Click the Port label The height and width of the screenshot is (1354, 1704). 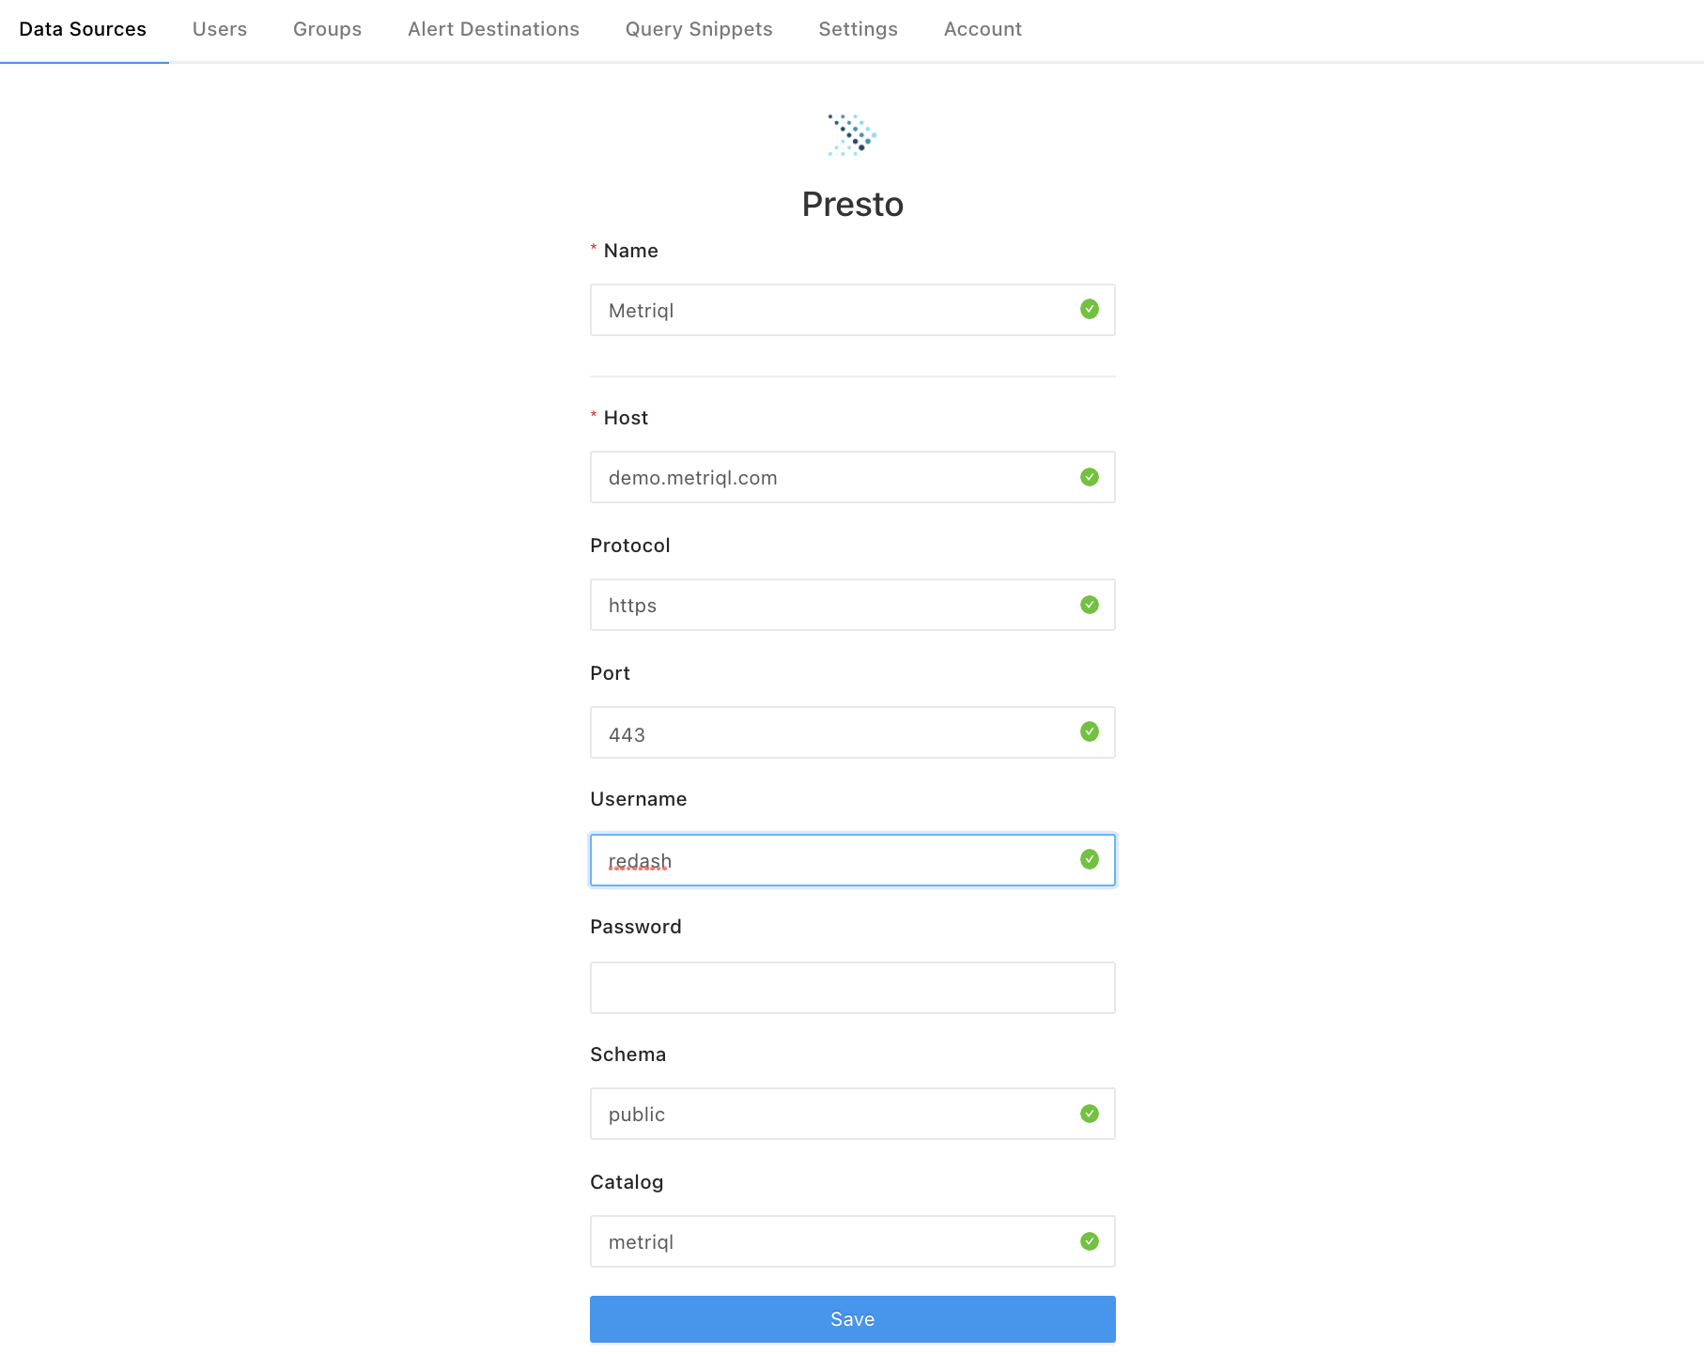coord(611,673)
